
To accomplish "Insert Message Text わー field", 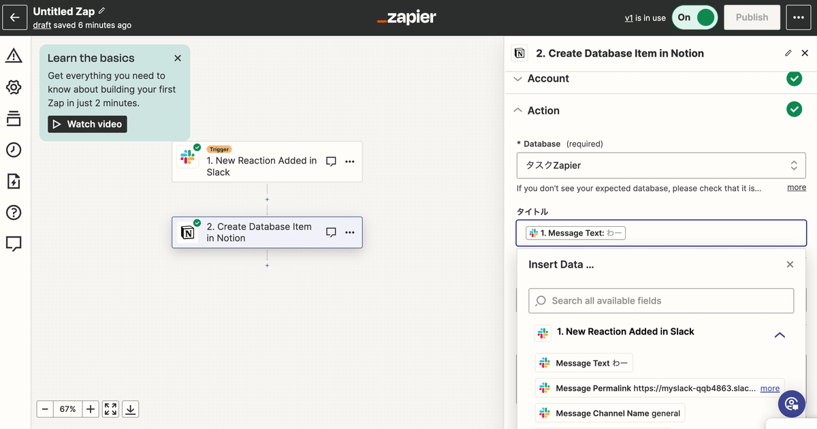I will (584, 363).
